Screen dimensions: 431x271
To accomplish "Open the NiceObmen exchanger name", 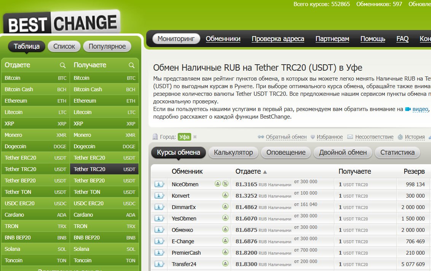I will coord(185,184).
